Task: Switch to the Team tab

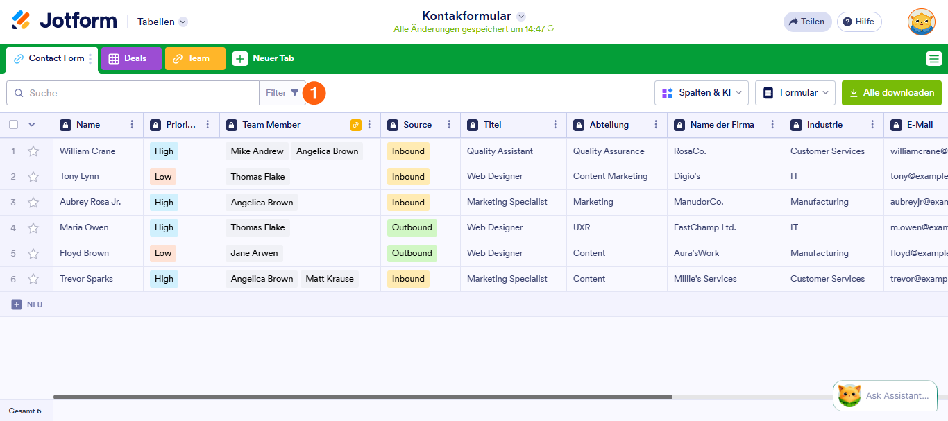Action: click(195, 59)
